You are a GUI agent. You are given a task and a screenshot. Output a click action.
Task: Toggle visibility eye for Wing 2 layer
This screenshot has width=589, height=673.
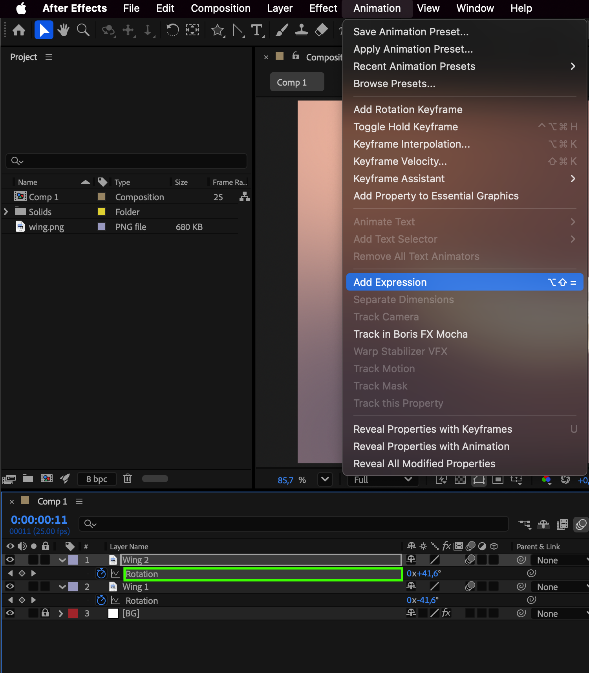click(10, 560)
